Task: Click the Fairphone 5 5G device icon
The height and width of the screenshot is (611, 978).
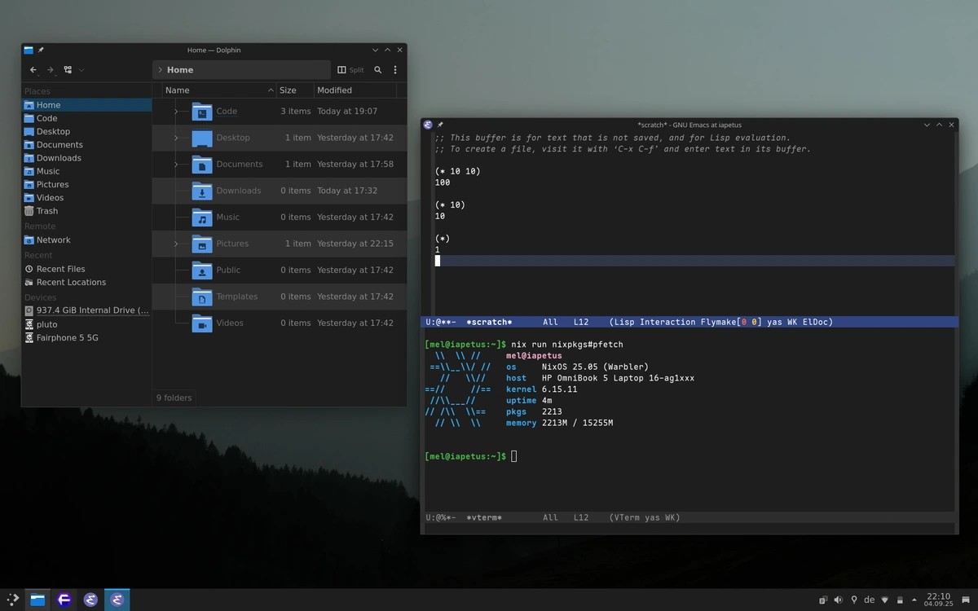Action: tap(29, 337)
